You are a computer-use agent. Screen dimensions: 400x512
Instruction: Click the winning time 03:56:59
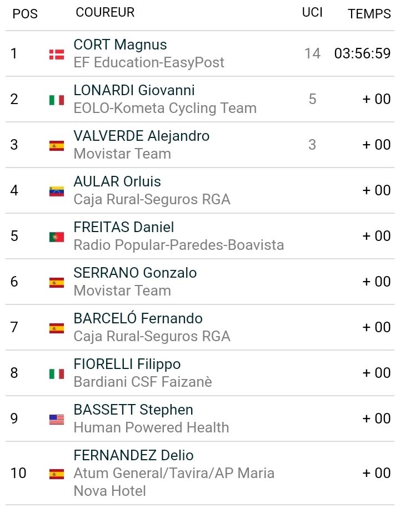pyautogui.click(x=362, y=53)
